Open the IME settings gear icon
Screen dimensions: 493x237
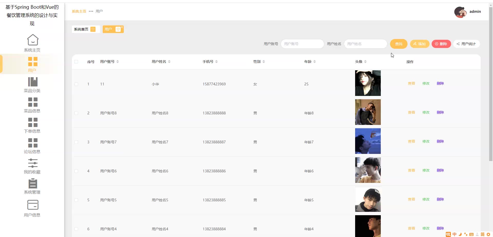488,234
